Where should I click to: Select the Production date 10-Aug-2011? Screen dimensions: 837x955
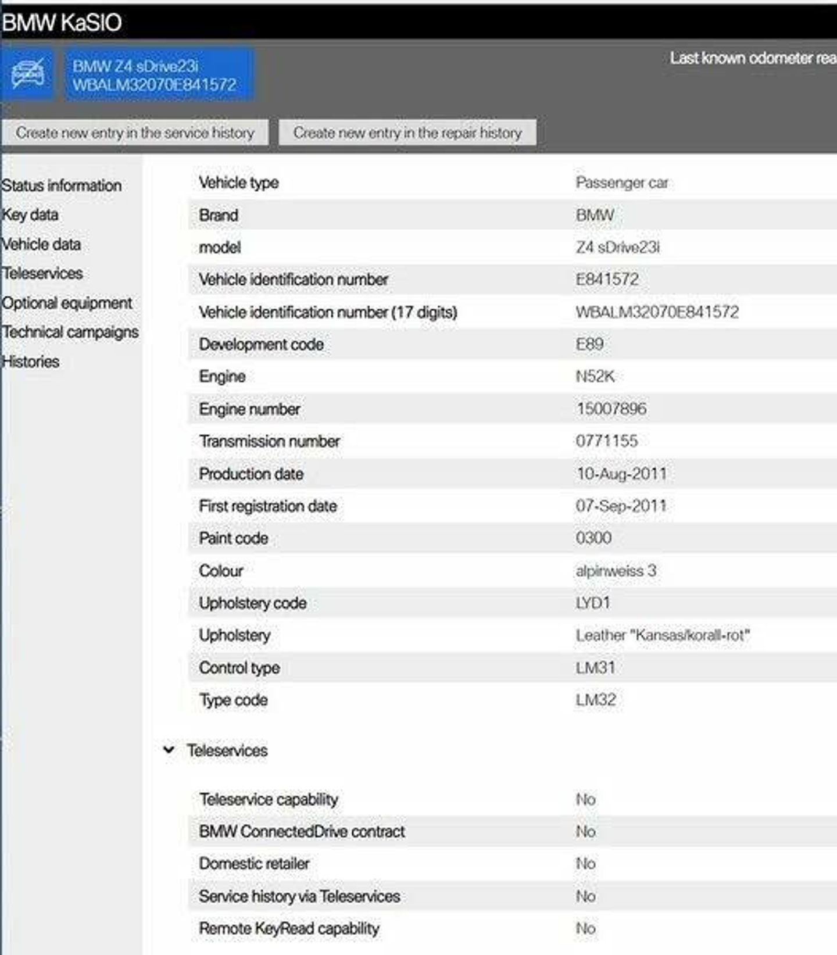(621, 474)
